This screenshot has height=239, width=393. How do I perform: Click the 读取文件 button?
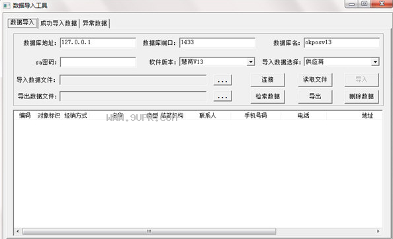tap(315, 80)
